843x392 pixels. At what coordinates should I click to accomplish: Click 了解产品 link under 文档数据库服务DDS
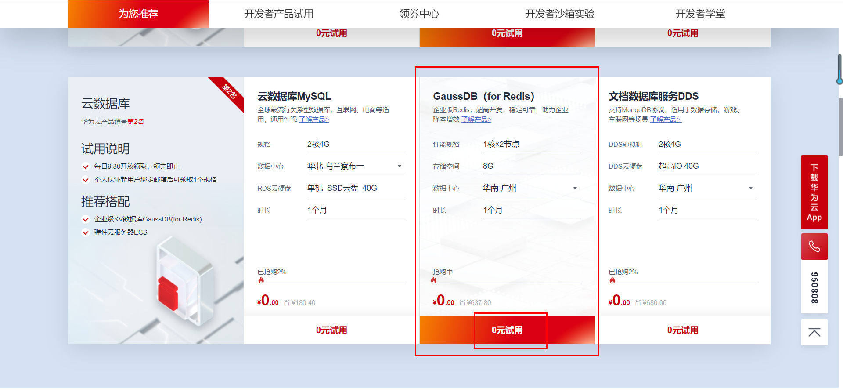click(x=666, y=120)
